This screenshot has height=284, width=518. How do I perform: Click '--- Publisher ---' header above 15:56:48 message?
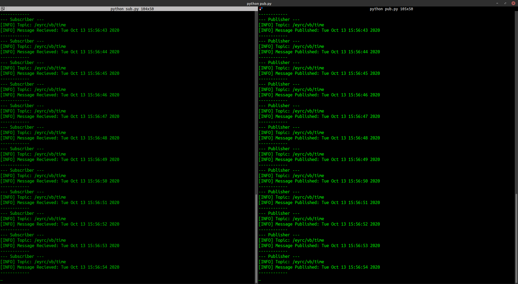[x=279, y=127]
